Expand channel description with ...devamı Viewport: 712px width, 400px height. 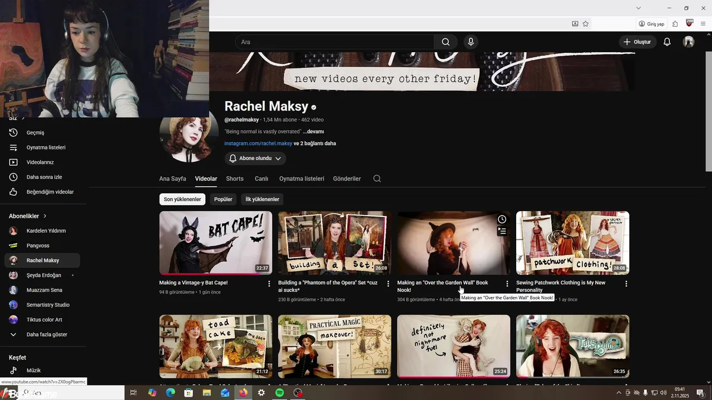tap(313, 132)
